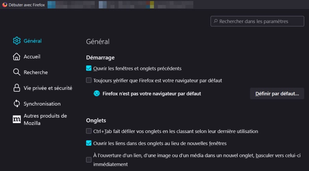Enable Ctrl+Tab tab cycling checkbox
The width and height of the screenshot is (309, 171).
(89, 131)
